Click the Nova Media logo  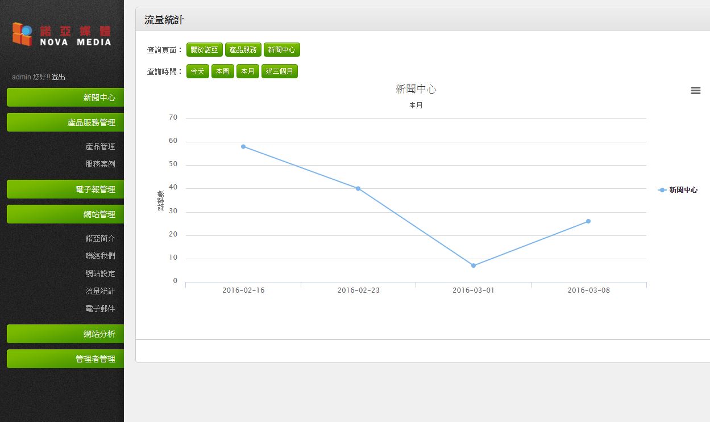(62, 35)
